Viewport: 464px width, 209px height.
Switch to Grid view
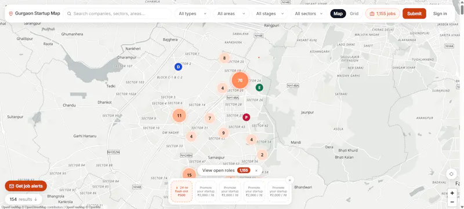tap(354, 13)
